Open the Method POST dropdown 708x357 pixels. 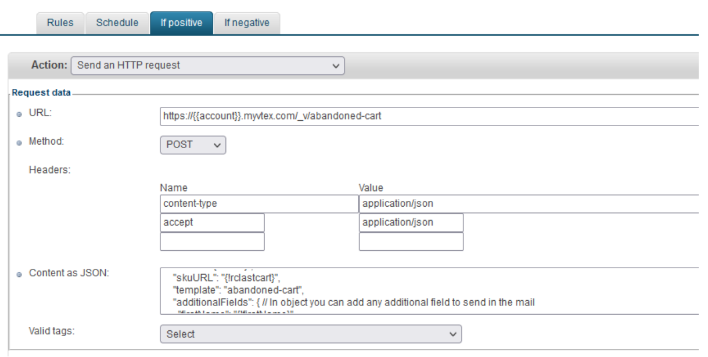point(193,145)
